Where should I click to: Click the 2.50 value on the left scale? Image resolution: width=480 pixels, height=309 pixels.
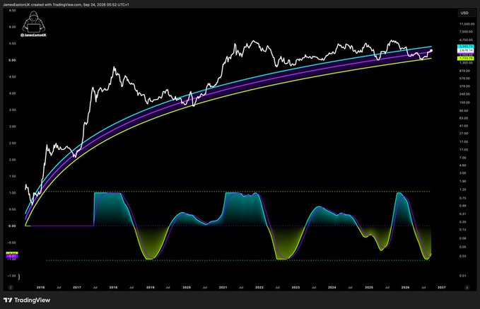pos(12,144)
